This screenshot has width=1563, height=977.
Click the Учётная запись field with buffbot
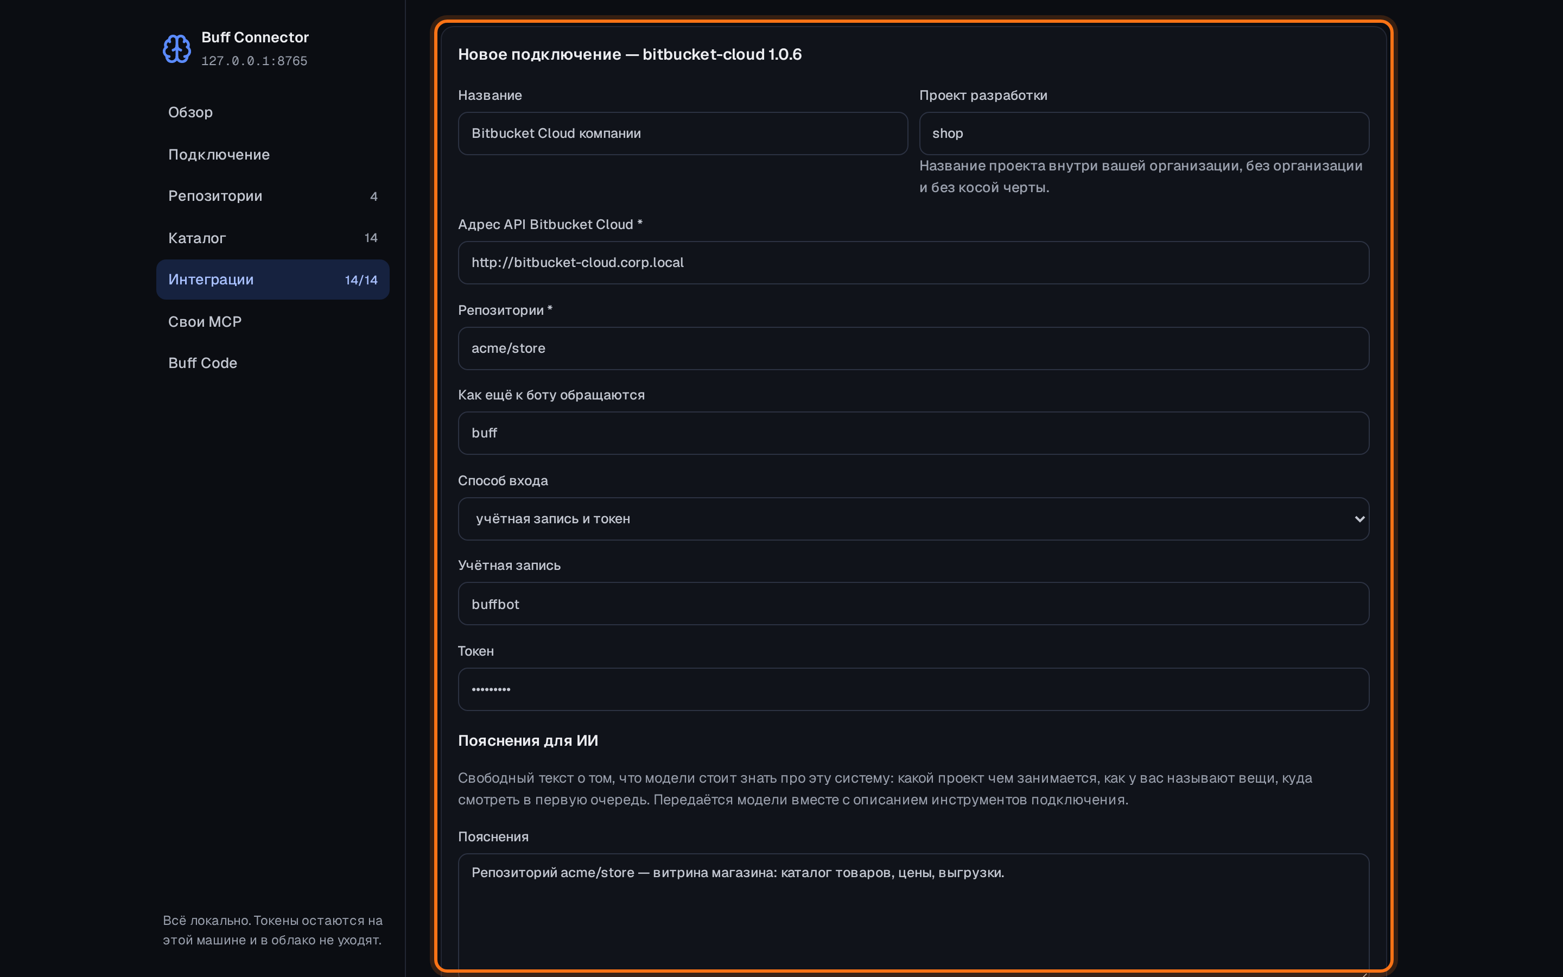913,604
